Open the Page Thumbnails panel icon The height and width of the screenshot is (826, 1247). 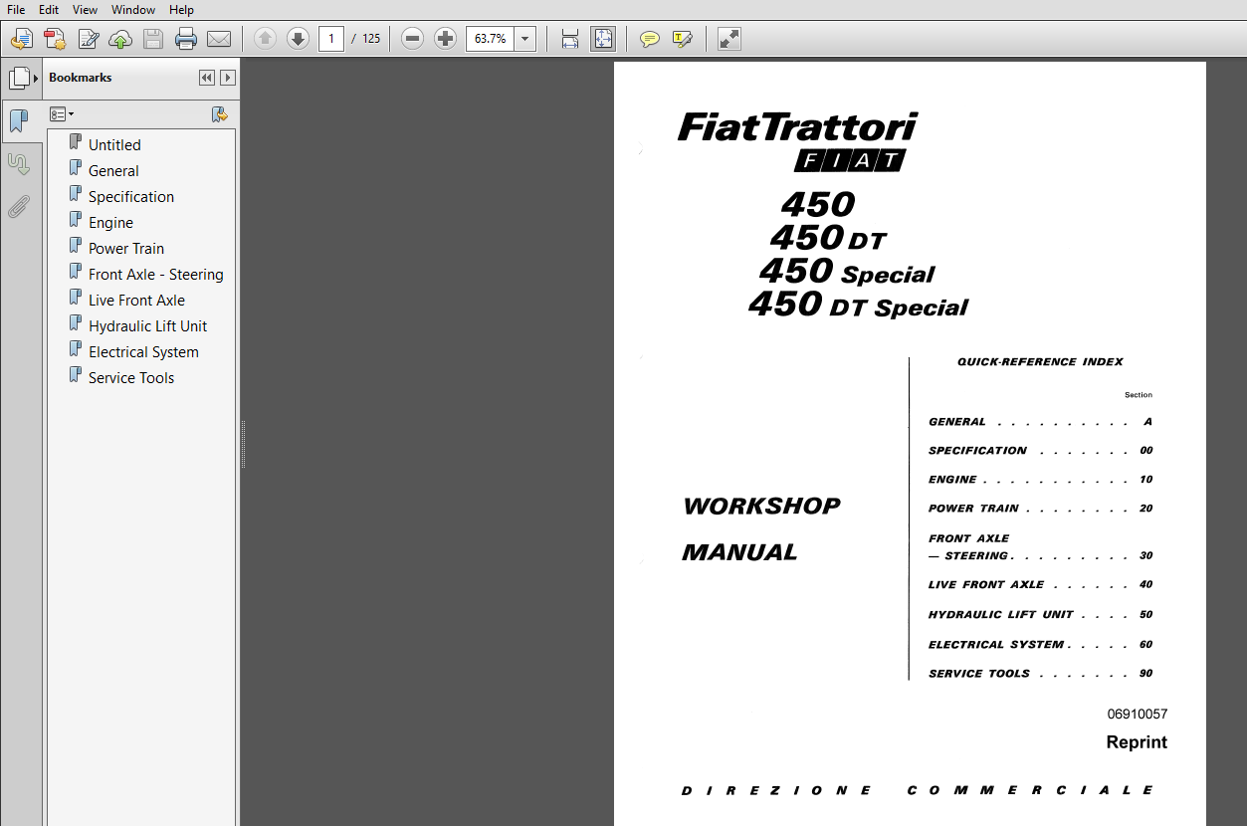[18, 78]
